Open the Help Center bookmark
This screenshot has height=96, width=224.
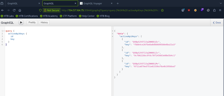coord(87,16)
